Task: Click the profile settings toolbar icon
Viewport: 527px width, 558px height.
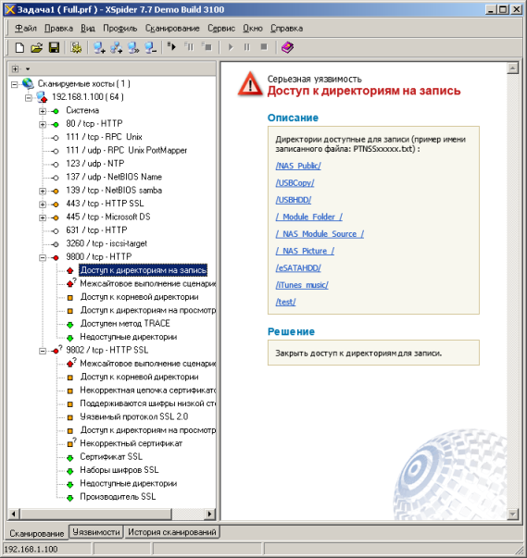Action: (76, 47)
